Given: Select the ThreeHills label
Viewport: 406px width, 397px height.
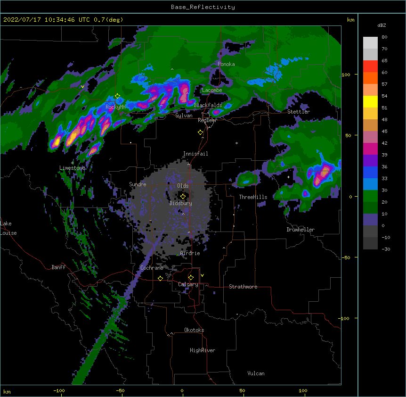Looking at the screenshot, I should coord(253,197).
